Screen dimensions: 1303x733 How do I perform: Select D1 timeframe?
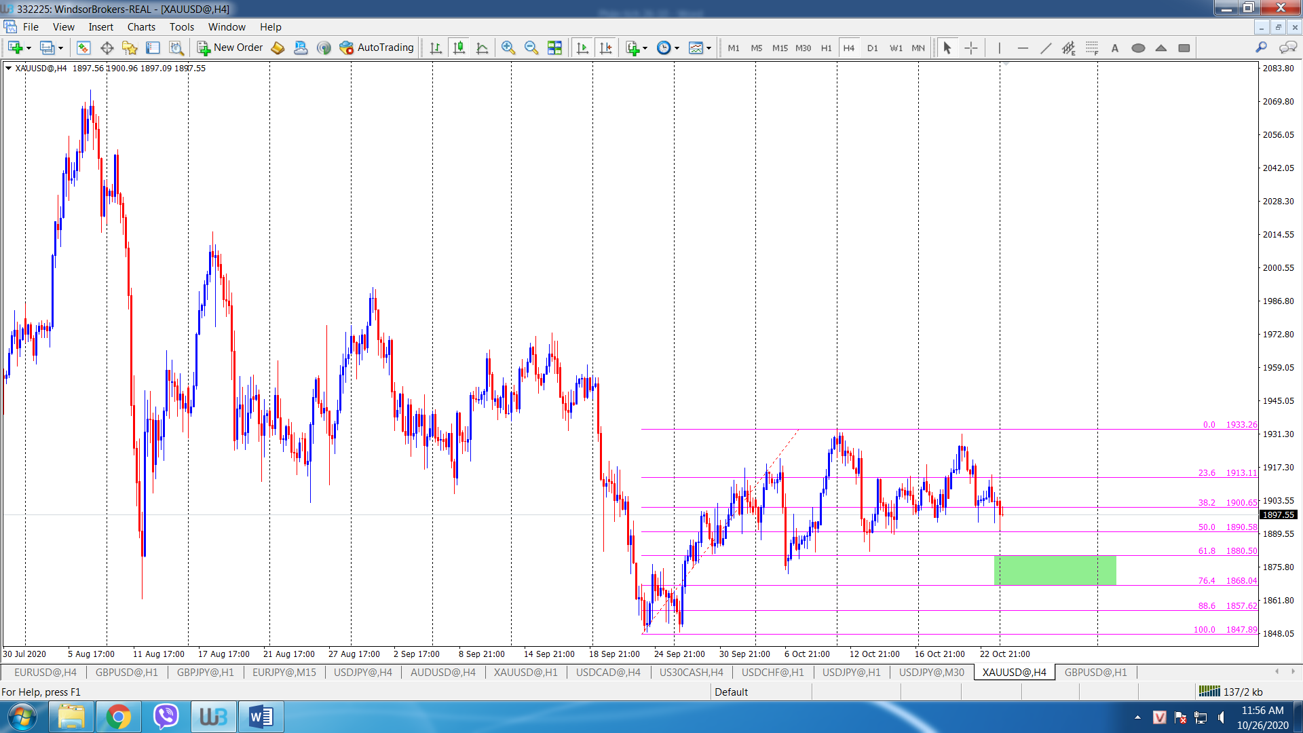tap(872, 48)
